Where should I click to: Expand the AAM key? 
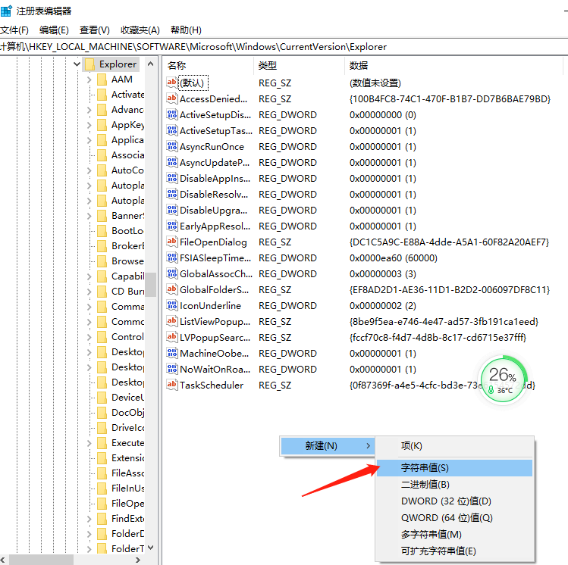89,80
